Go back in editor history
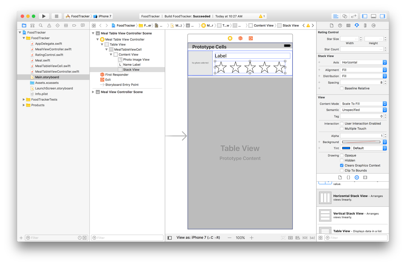 (x=100, y=25)
